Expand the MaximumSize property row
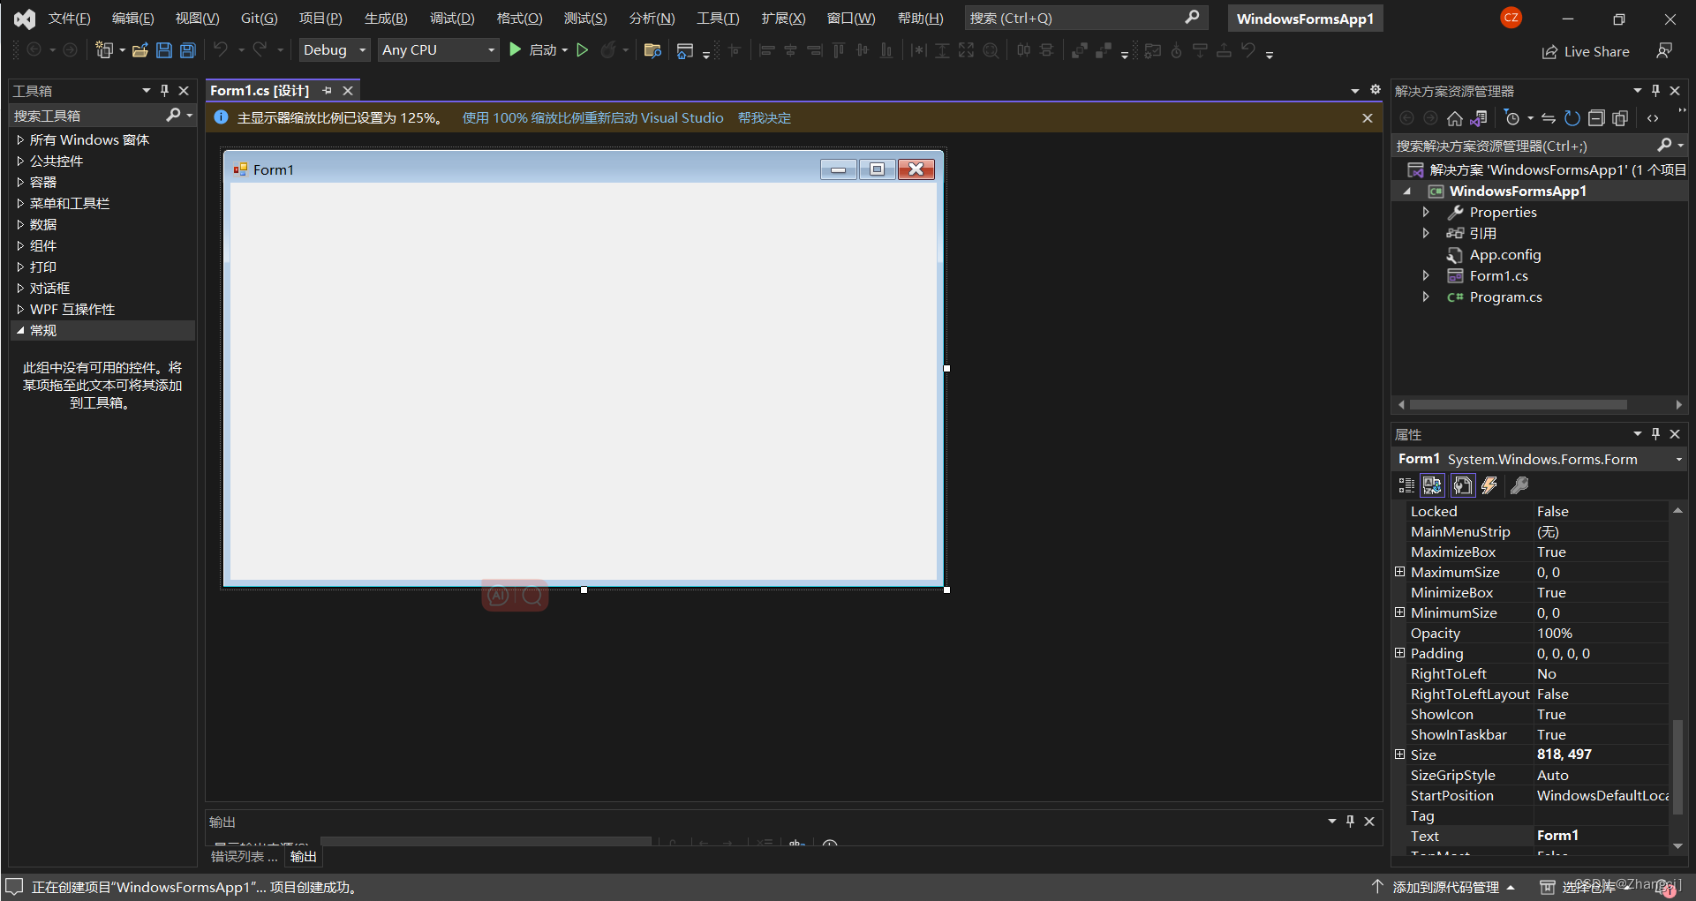 (x=1399, y=572)
